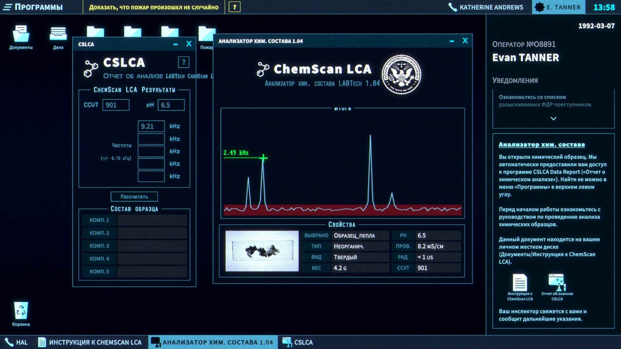Expand the notifications chevron arrow
Screen dimensions: 621x349
(554, 119)
